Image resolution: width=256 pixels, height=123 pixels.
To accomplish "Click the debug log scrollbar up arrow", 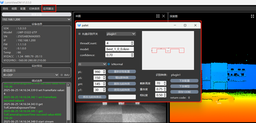I will click(x=68, y=85).
